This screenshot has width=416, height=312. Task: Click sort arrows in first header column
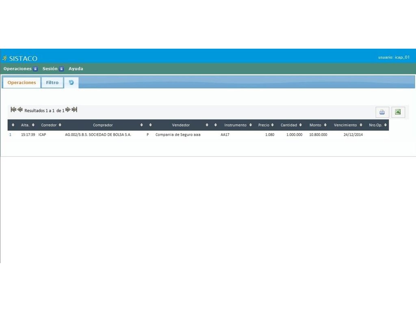click(13, 125)
